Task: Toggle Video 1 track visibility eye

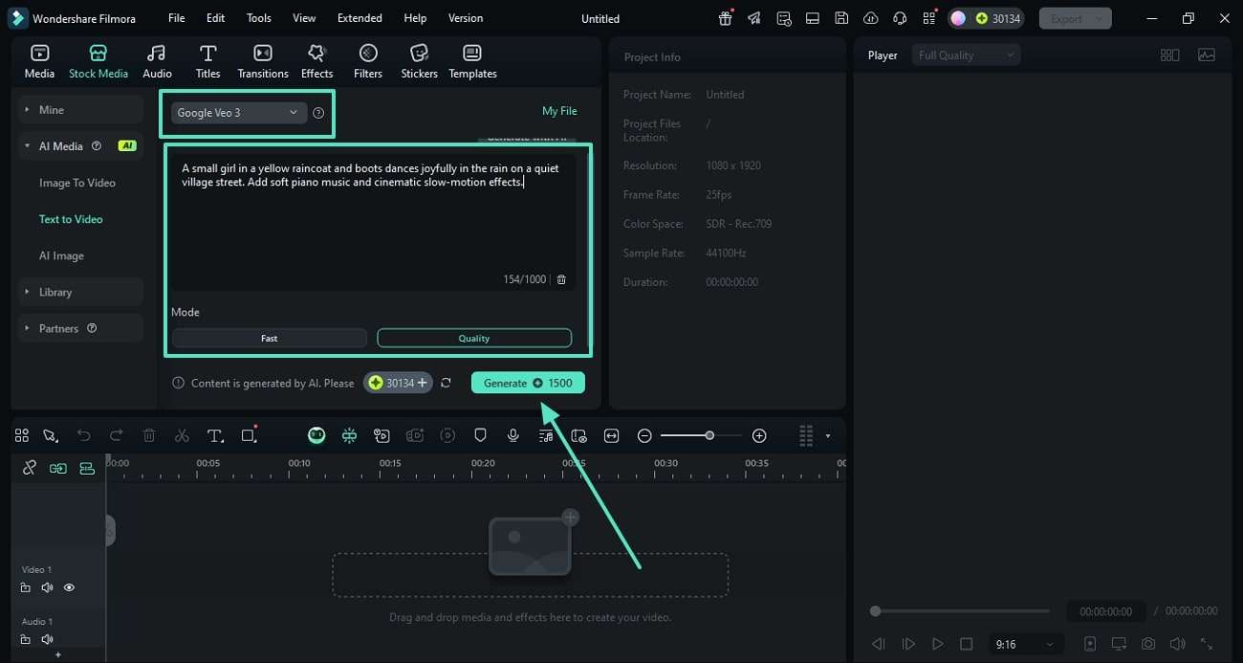Action: (69, 588)
